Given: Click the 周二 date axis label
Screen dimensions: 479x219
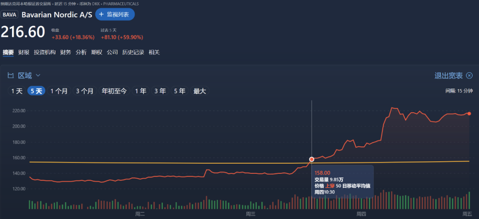Looking at the screenshot, I should point(140,214).
